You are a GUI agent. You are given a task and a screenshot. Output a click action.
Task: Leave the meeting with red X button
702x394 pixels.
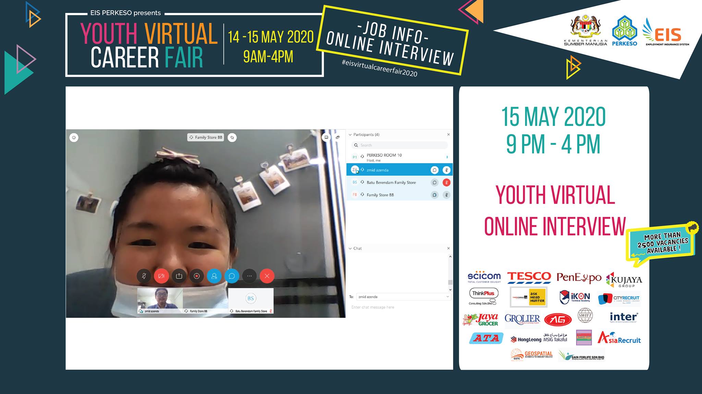pos(267,276)
